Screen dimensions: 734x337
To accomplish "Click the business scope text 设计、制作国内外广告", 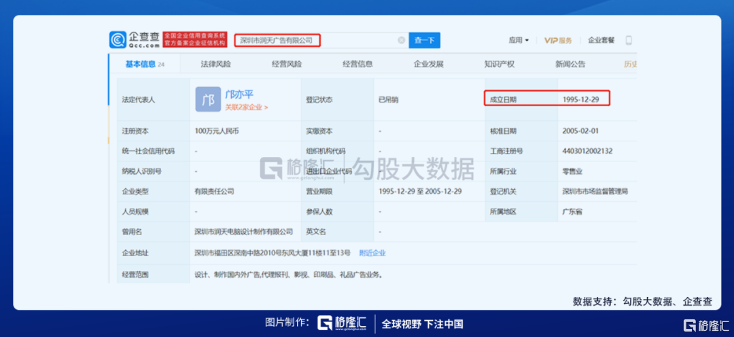I will (x=228, y=274).
